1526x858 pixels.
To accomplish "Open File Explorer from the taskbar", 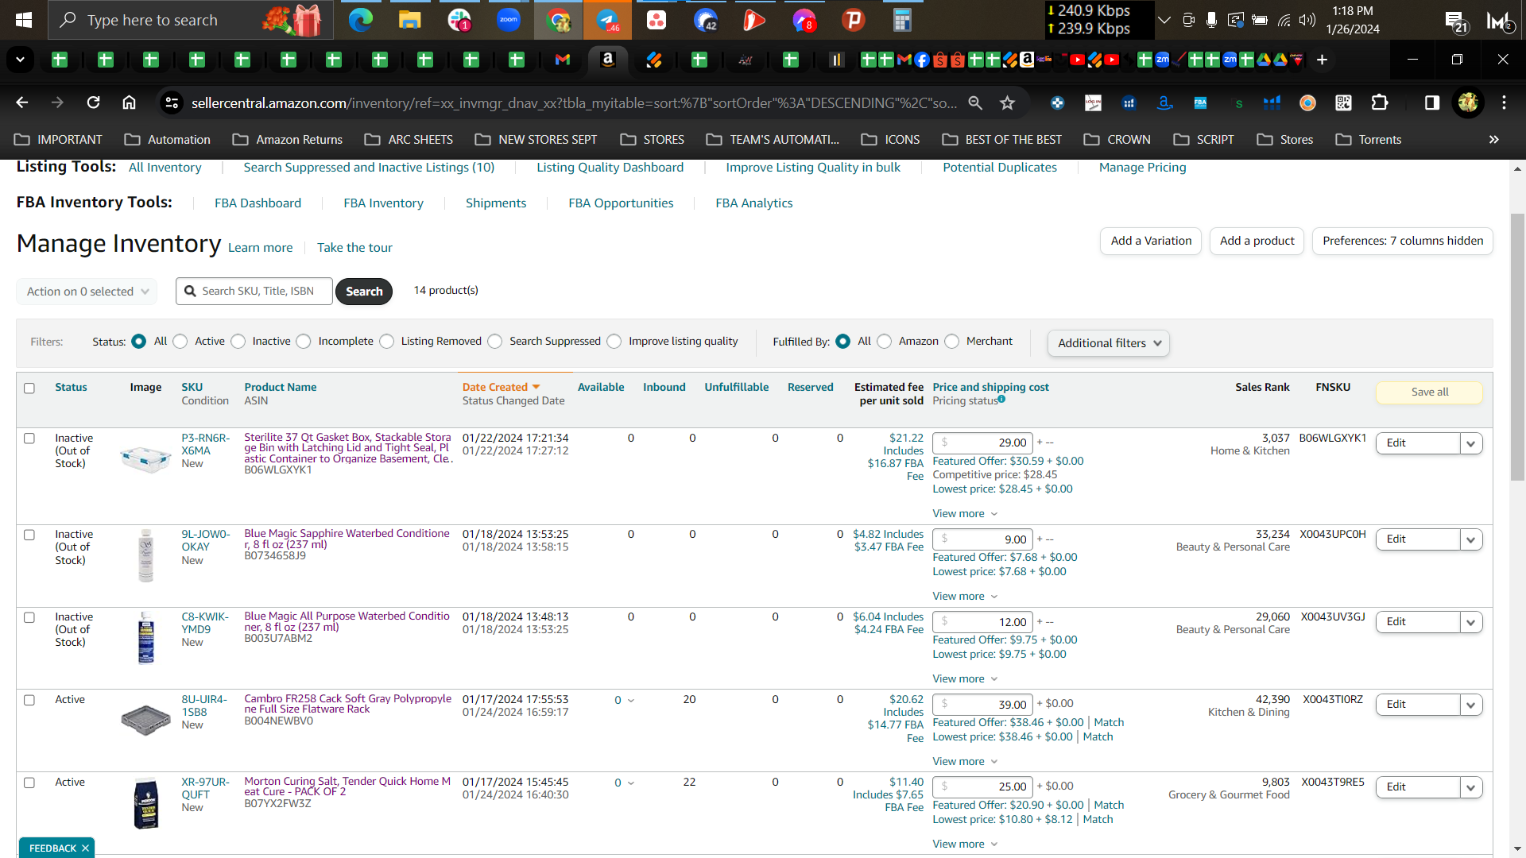I will click(409, 20).
